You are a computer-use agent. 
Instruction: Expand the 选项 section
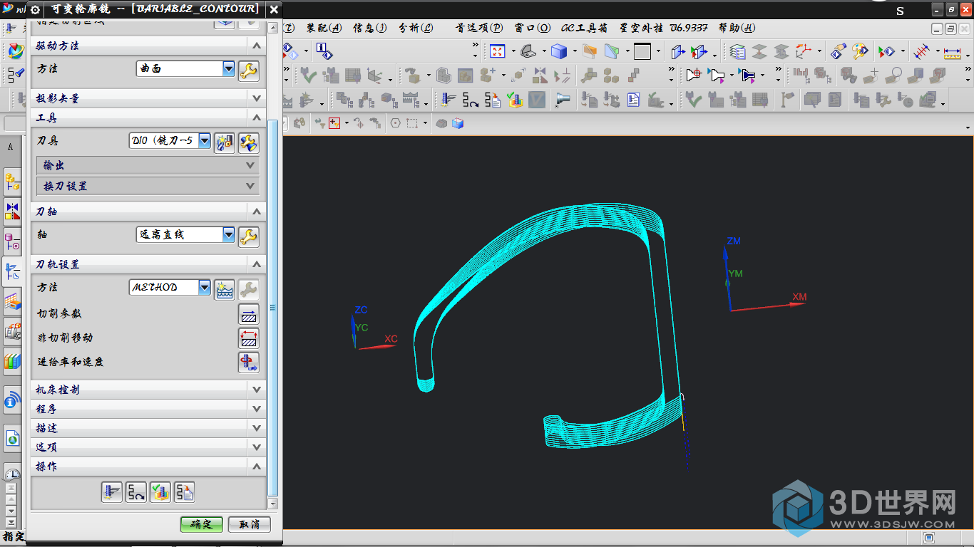pyautogui.click(x=257, y=447)
